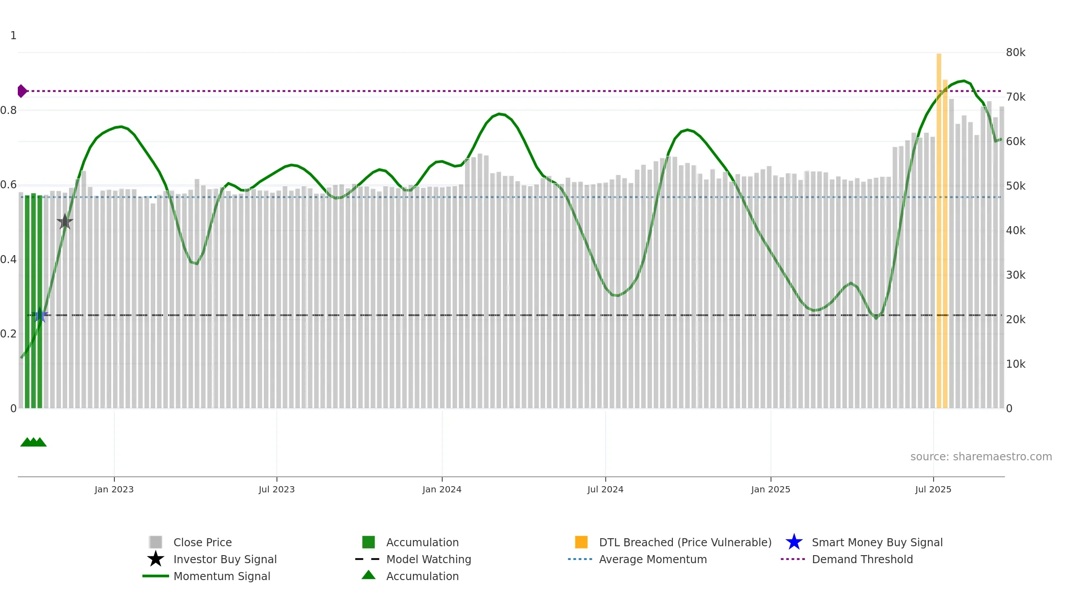
Task: Select the purple diamond Demand Threshold marker
Action: 22,91
